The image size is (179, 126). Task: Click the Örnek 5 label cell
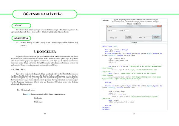click(103, 21)
